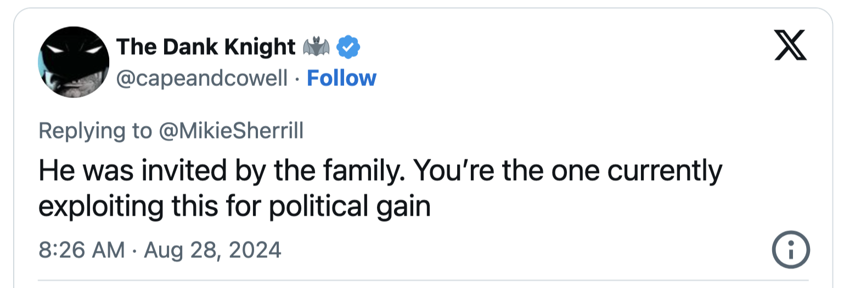Open the Batman profile avatar

pyautogui.click(x=74, y=62)
